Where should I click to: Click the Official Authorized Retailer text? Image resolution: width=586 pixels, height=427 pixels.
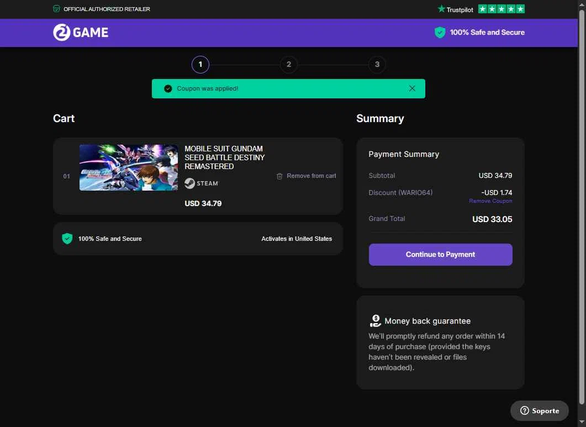click(107, 9)
